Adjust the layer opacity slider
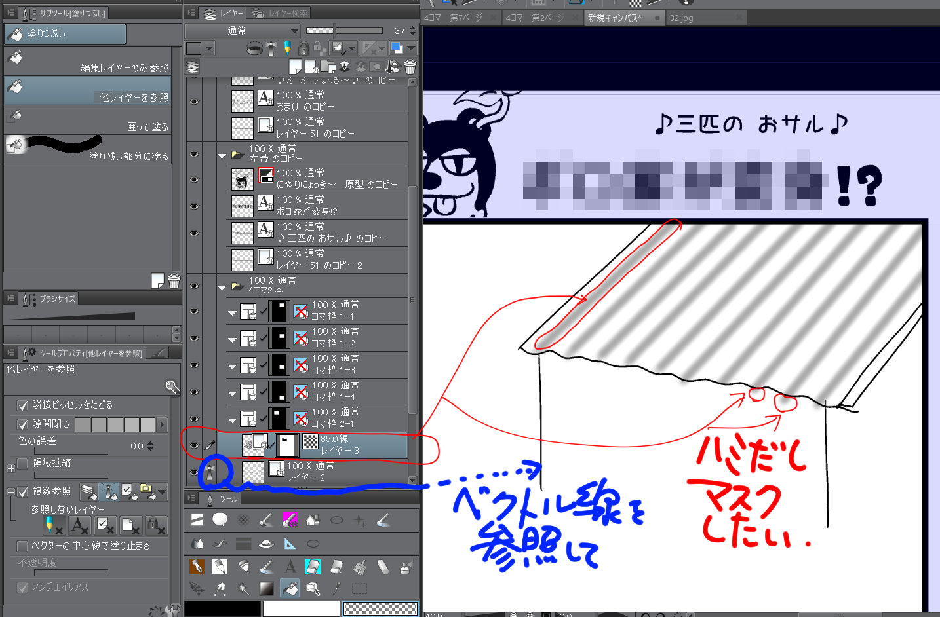This screenshot has width=940, height=617. [344, 30]
